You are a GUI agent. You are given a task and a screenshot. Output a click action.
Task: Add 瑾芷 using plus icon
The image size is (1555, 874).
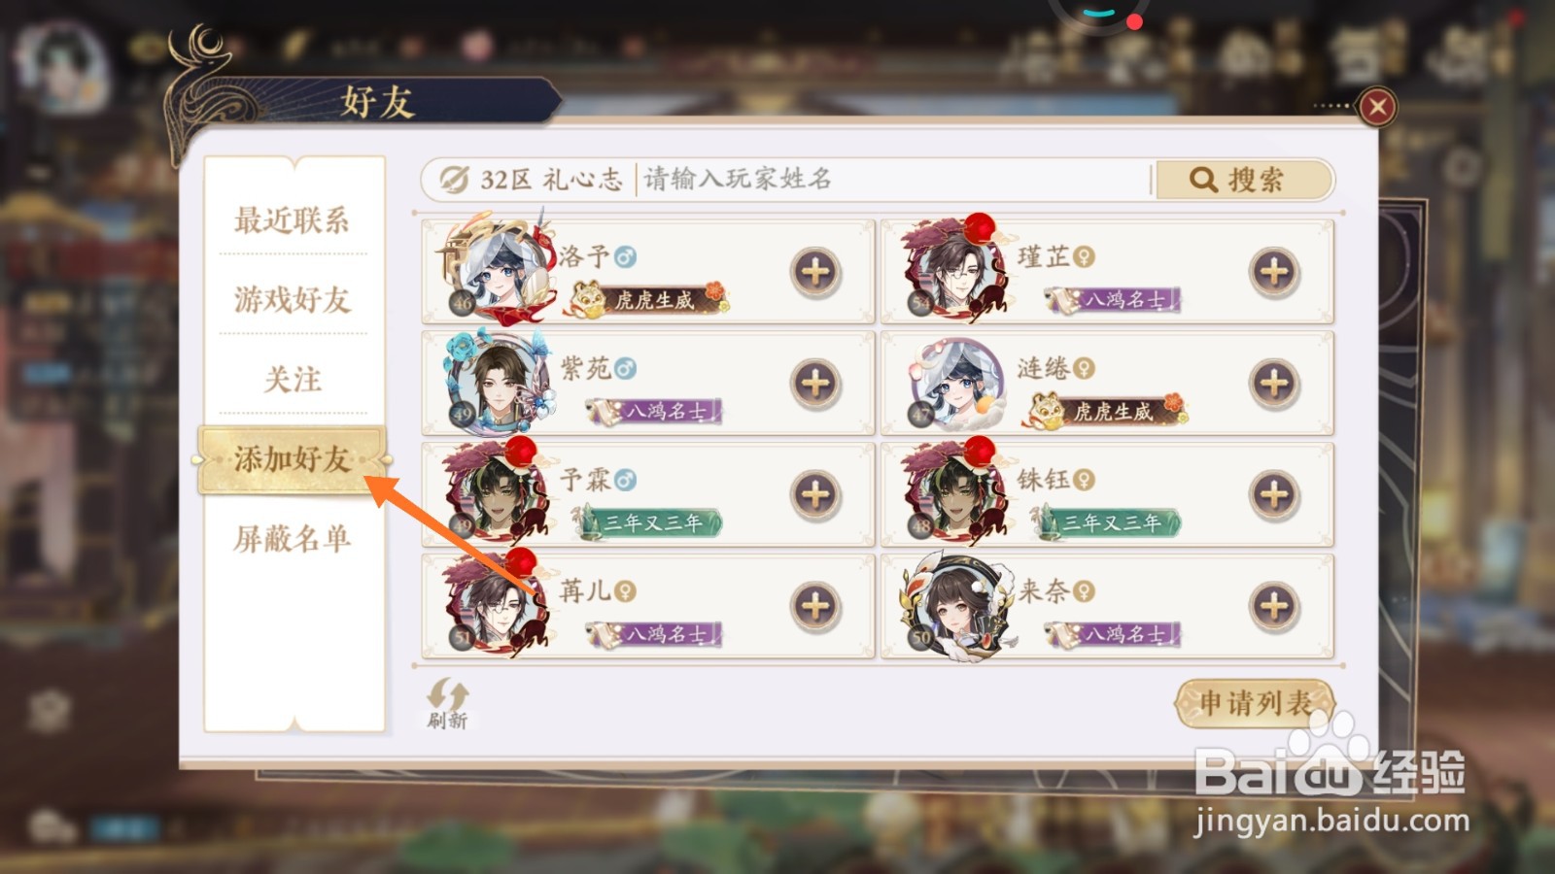tap(1274, 272)
